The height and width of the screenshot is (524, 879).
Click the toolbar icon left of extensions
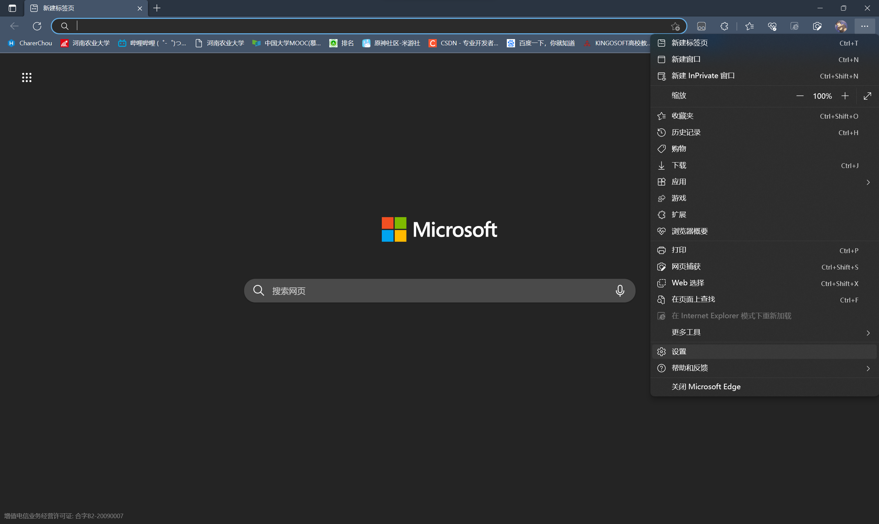[701, 26]
